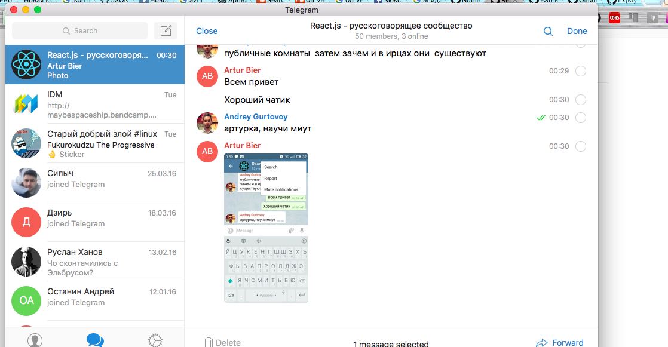Click the Delete trash button
668x347 pixels.
(222, 342)
